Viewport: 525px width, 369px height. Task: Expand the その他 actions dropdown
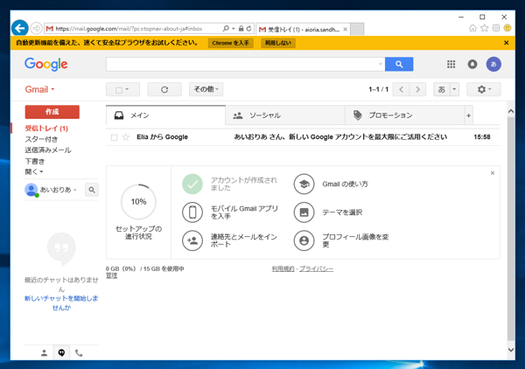pyautogui.click(x=206, y=89)
